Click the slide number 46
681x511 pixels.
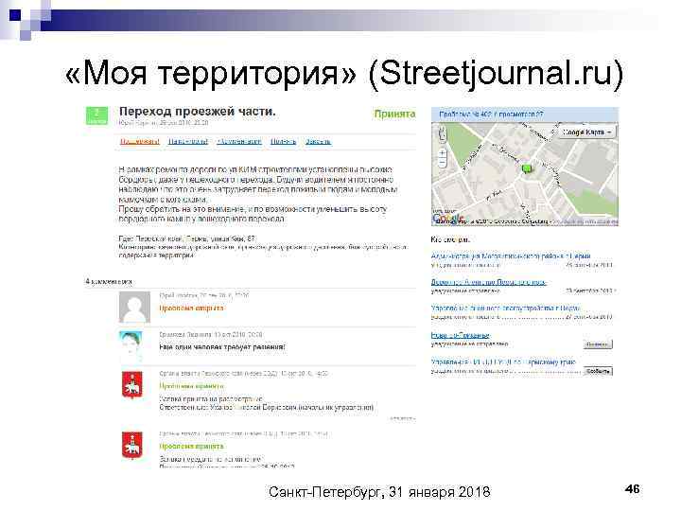click(633, 489)
